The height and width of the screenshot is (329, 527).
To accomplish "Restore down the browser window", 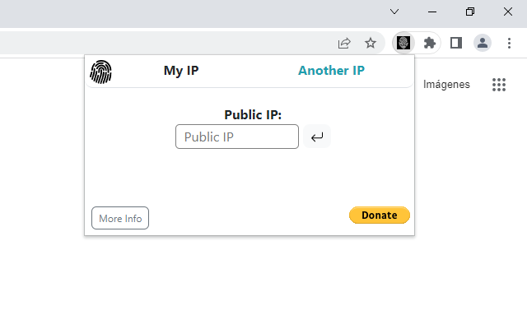I will (470, 12).
